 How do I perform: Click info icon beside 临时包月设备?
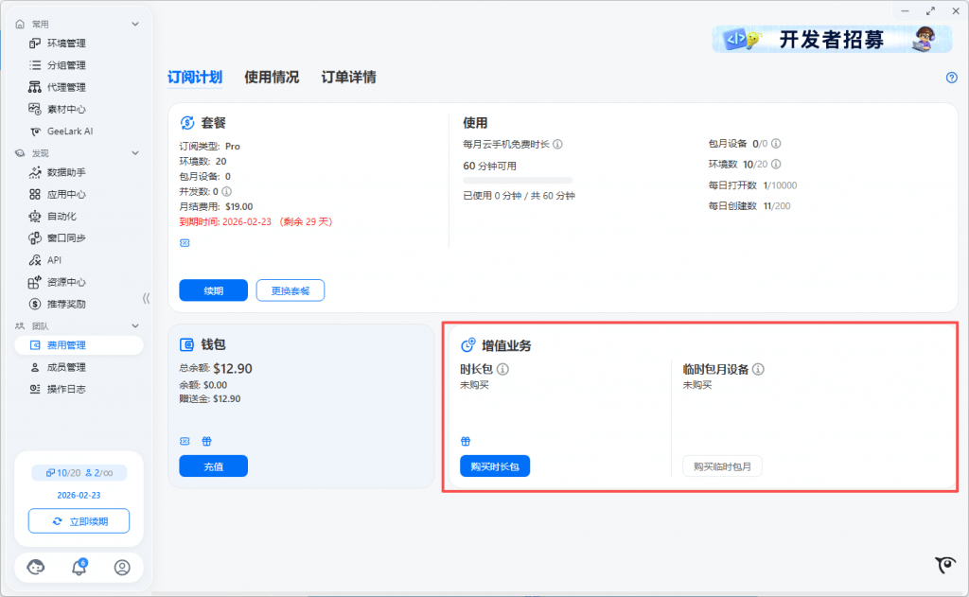[758, 369]
